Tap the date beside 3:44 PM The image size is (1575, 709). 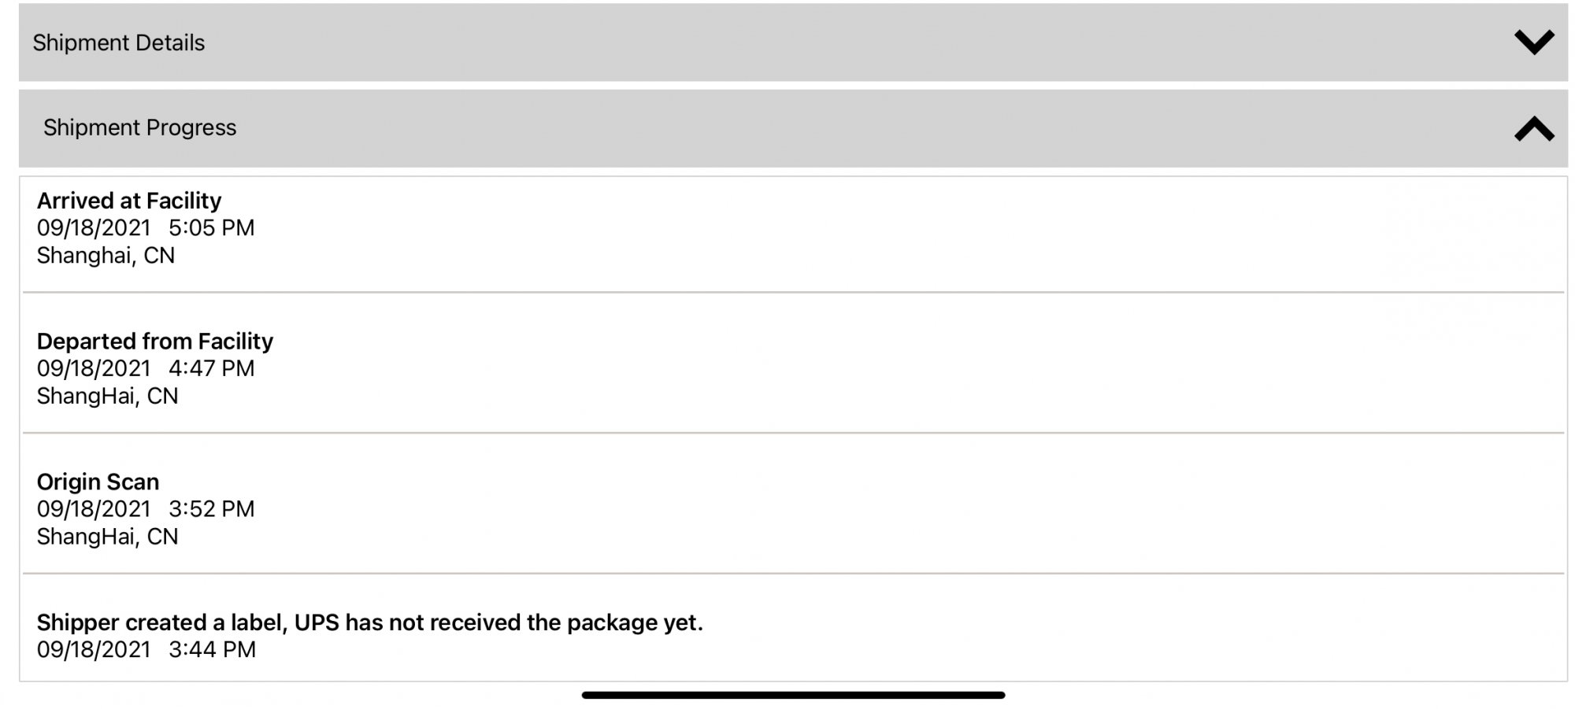click(93, 650)
